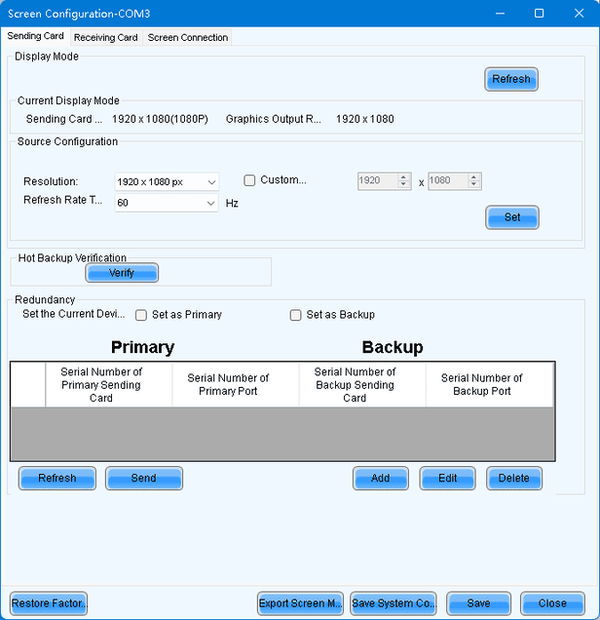Switch to the Sending Card tab
Image resolution: width=600 pixels, height=620 pixels.
pyautogui.click(x=35, y=36)
